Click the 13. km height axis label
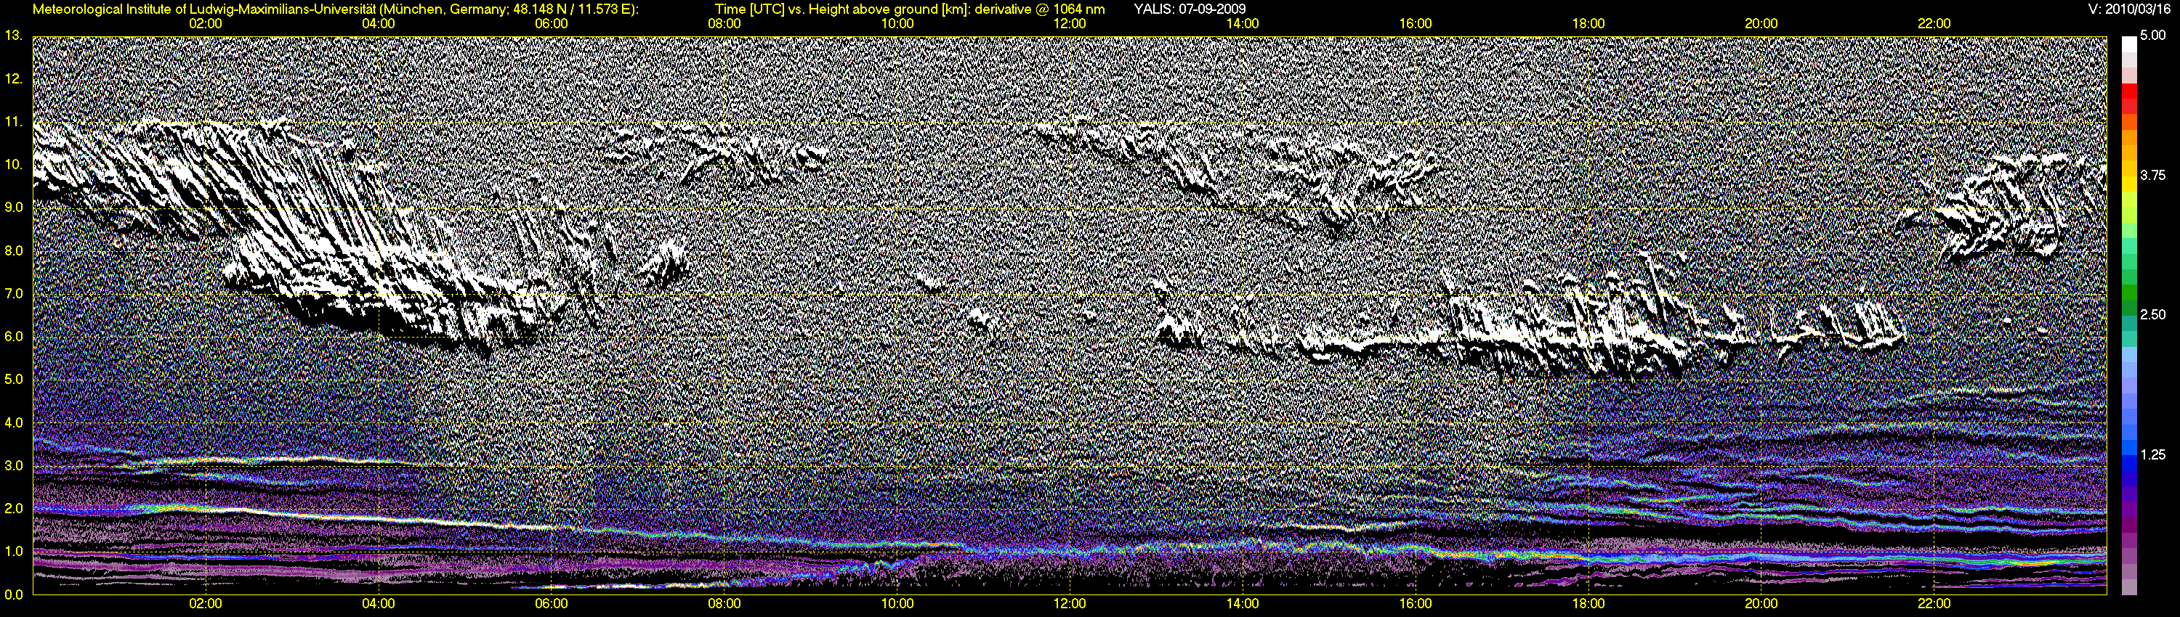 click(x=14, y=36)
